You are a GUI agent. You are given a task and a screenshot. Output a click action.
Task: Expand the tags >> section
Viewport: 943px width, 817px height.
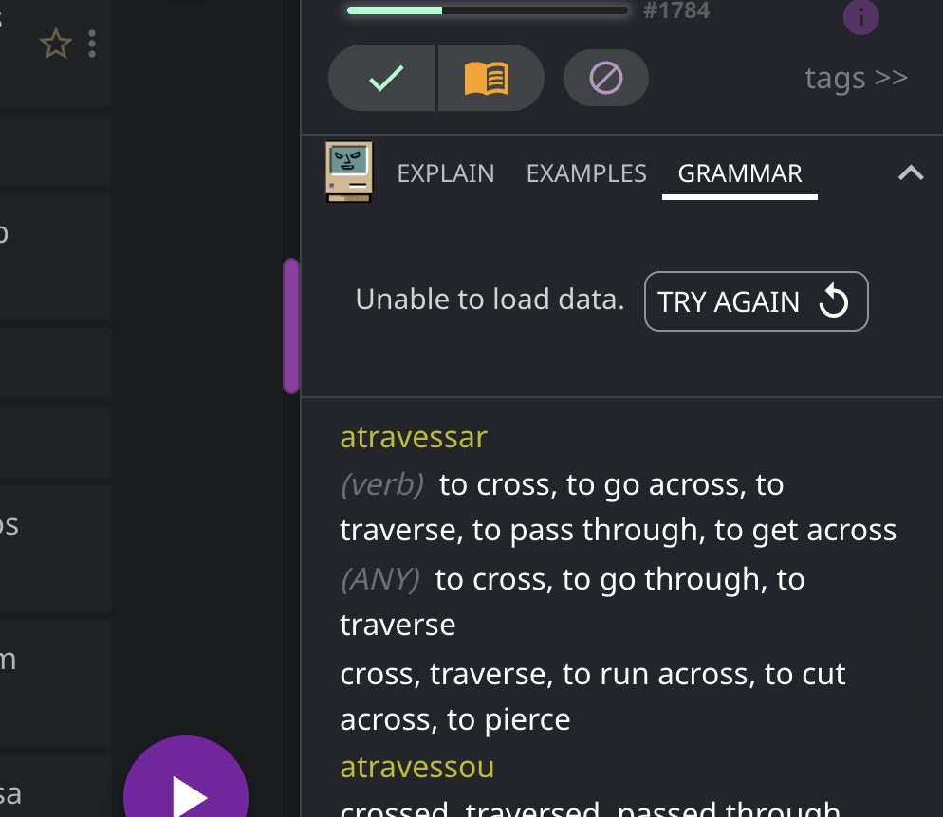(856, 78)
